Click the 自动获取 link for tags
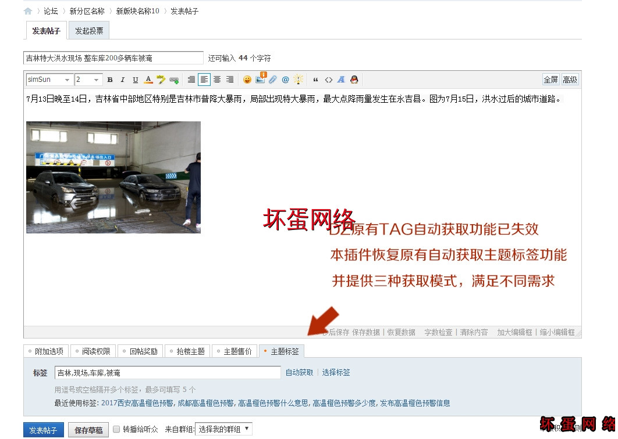The width and height of the screenshot is (618, 439). [300, 373]
